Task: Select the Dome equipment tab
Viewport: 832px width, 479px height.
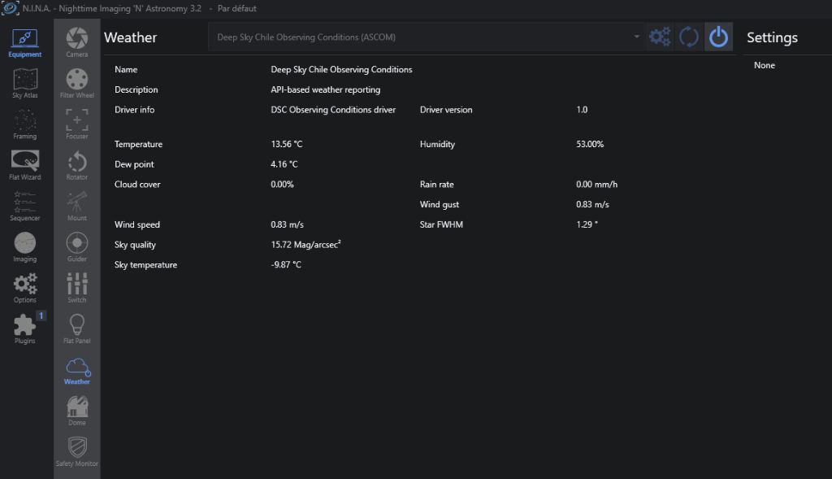Action: [x=77, y=411]
